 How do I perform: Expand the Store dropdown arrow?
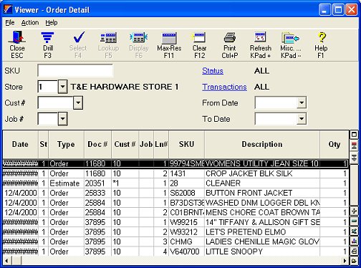[x=62, y=87]
